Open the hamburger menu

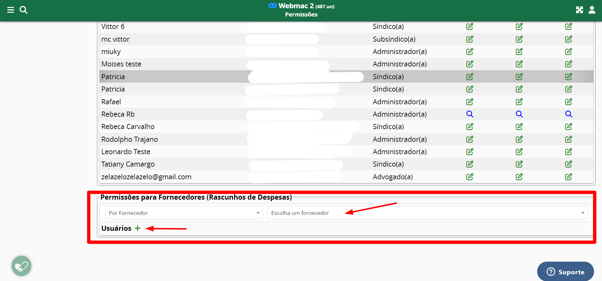tap(10, 10)
